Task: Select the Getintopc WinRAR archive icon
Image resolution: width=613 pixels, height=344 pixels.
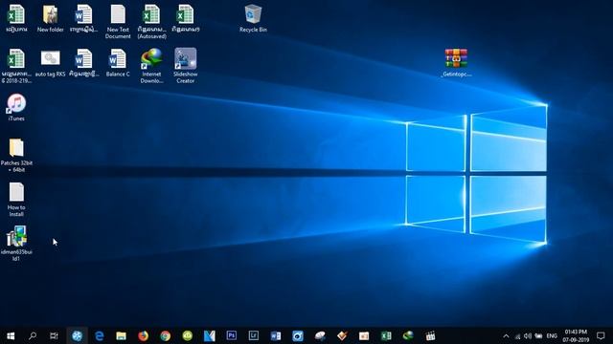Action: tap(456, 63)
